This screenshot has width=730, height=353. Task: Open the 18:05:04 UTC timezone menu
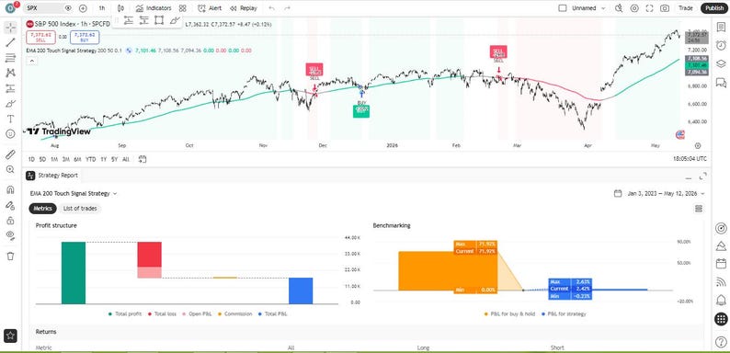(690, 159)
